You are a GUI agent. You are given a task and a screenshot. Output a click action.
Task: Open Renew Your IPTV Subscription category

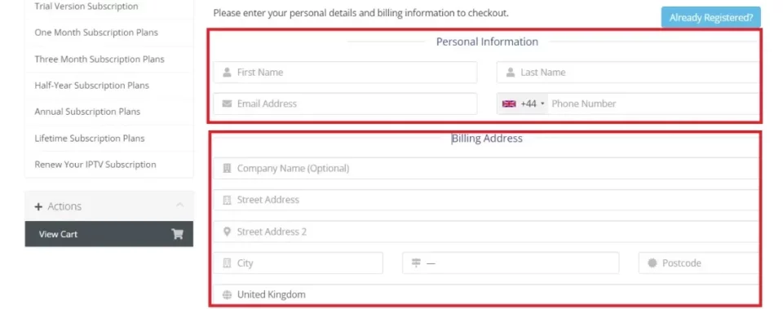[x=95, y=165]
